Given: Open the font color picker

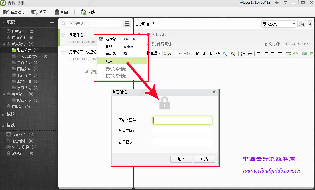Looking at the screenshot, I should 225,53.
